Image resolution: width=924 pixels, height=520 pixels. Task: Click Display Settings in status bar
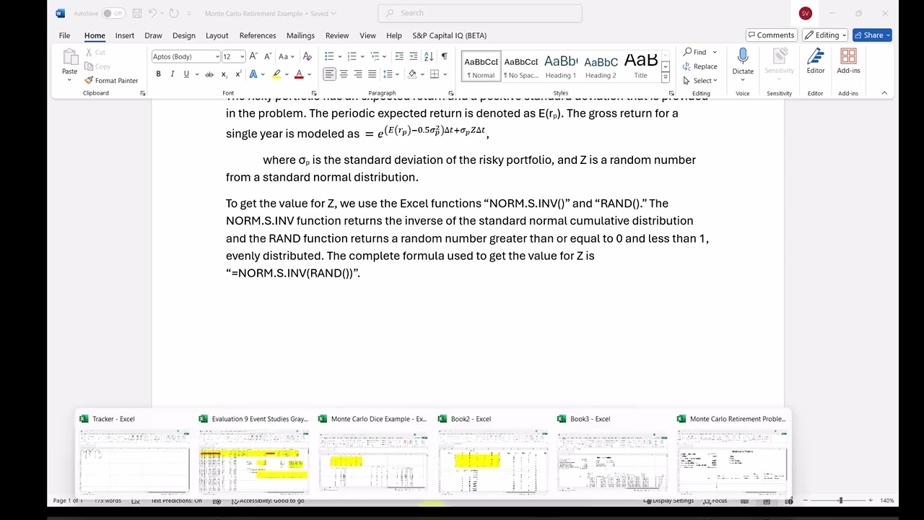tap(668, 500)
